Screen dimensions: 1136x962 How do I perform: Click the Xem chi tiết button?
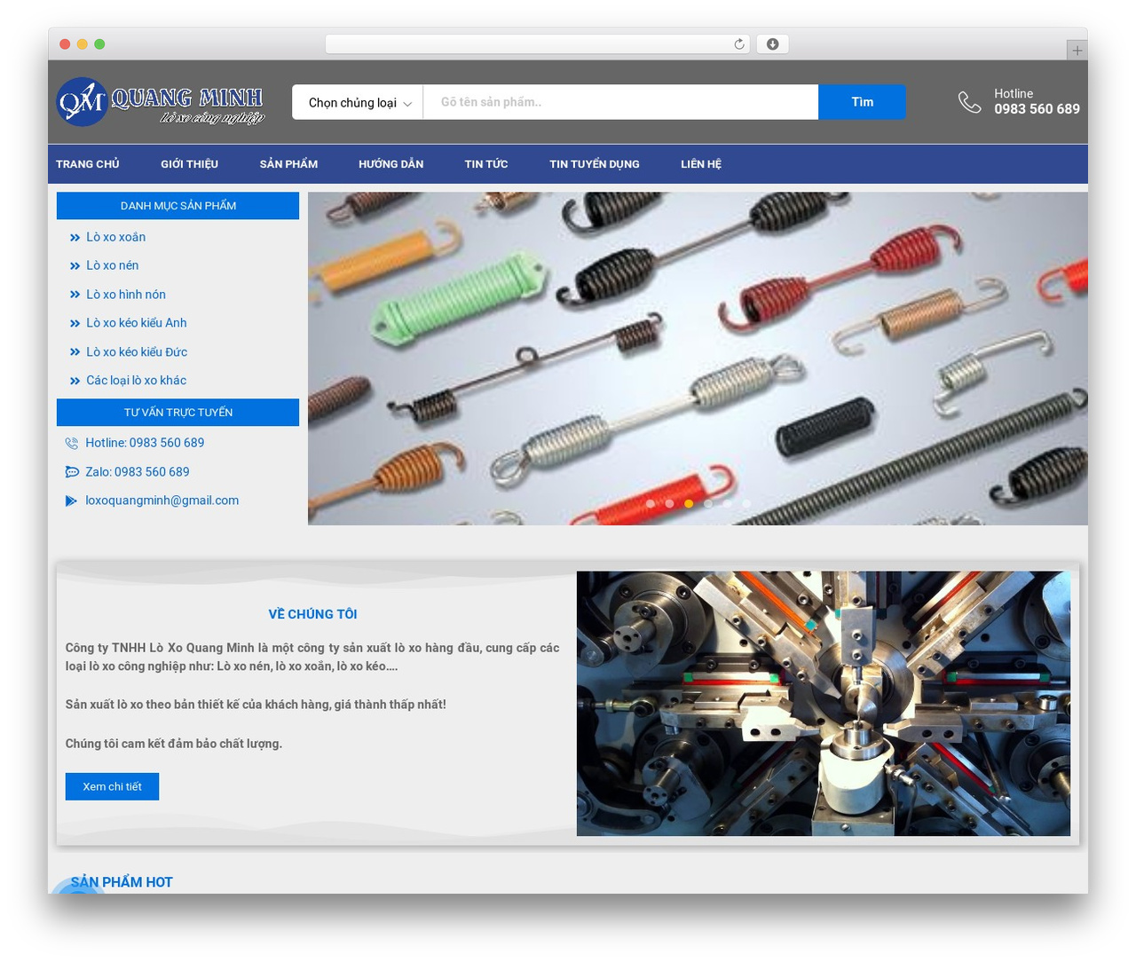tap(112, 786)
